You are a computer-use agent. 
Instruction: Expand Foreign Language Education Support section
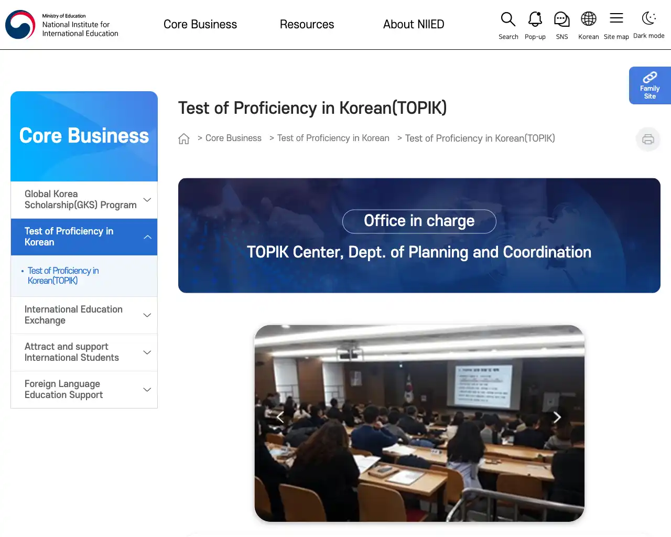(84, 390)
